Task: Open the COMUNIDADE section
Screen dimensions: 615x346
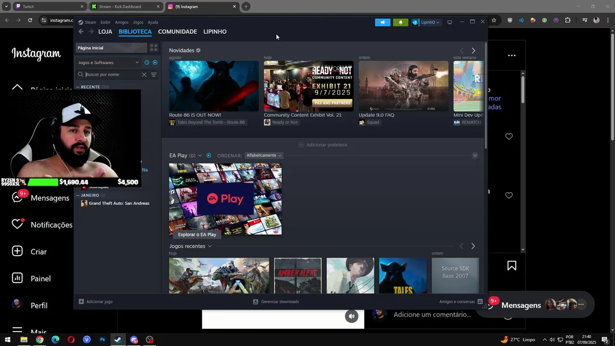Action: (177, 32)
